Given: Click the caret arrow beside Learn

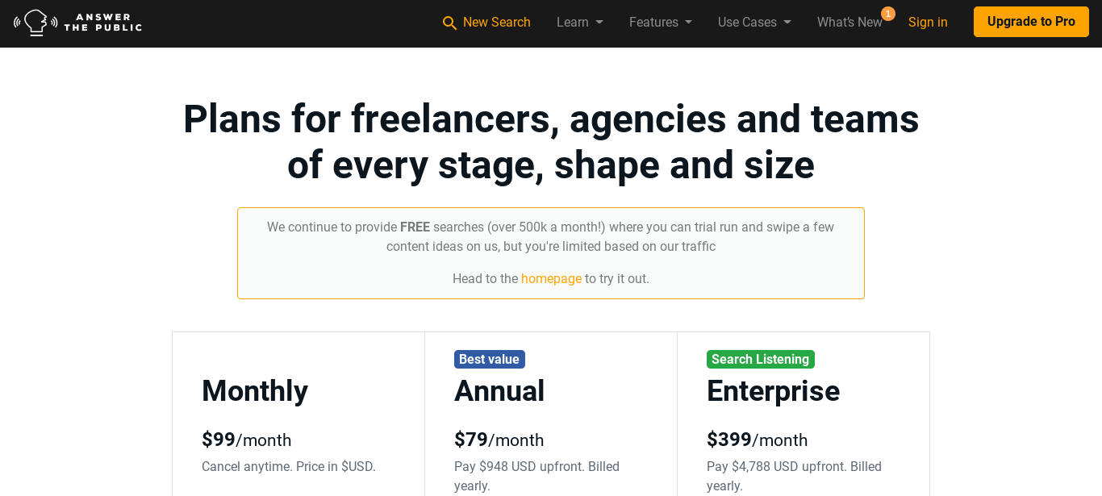Looking at the screenshot, I should click(599, 23).
